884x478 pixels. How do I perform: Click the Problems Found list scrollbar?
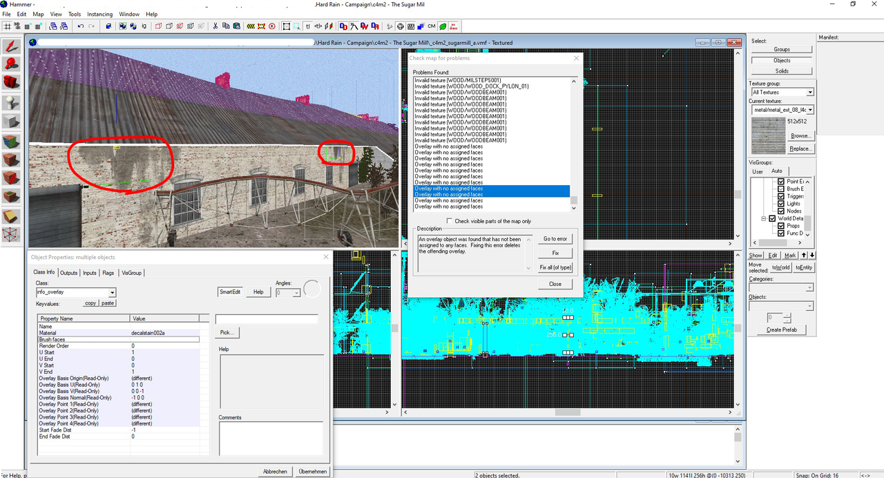tap(573, 144)
